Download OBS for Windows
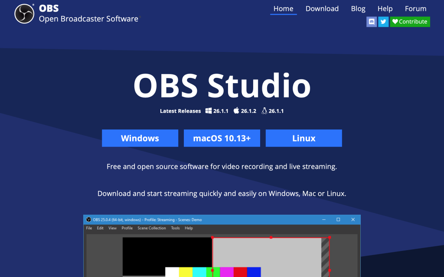 [140, 138]
